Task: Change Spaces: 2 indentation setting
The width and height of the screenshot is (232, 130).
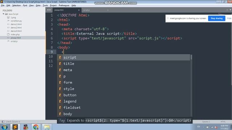Action: click(206, 122)
